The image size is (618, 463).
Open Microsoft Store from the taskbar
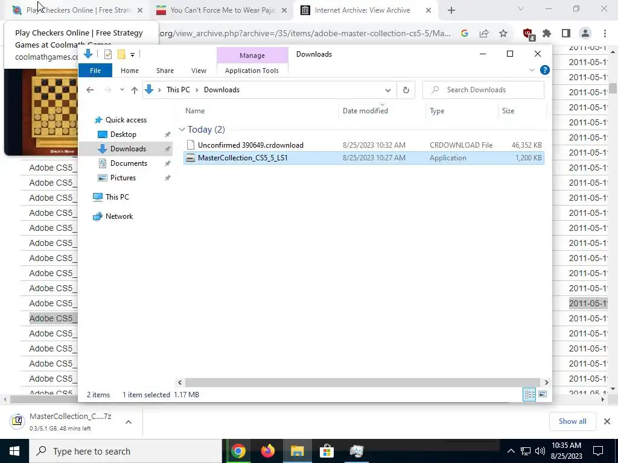coord(327,451)
